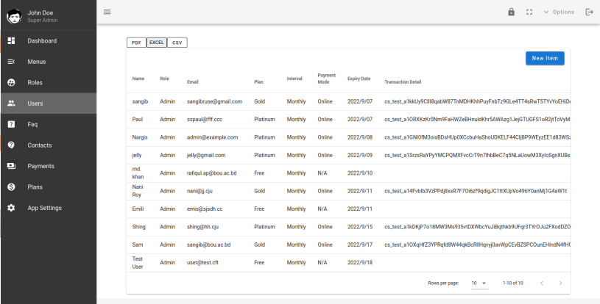Image resolution: width=600 pixels, height=304 pixels.
Task: Export table using EXCEL button
Action: pyautogui.click(x=155, y=43)
